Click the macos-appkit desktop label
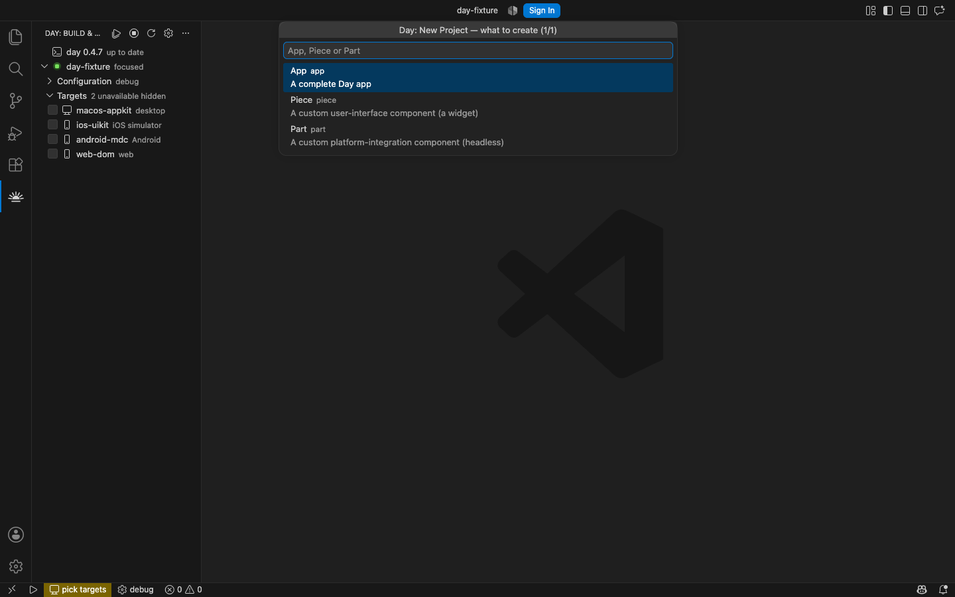The image size is (955, 597). coord(121,111)
